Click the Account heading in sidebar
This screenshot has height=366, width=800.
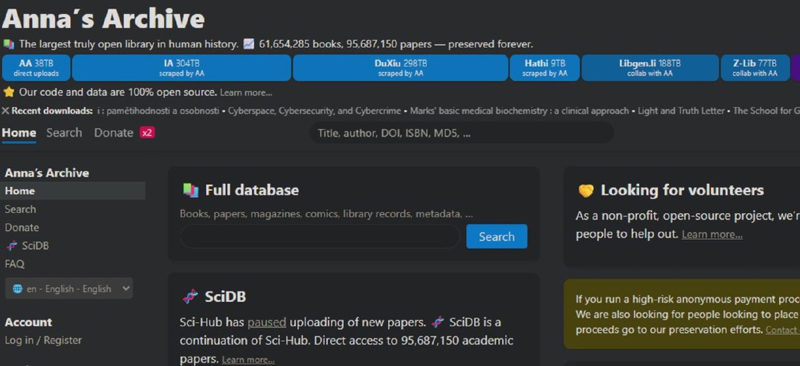[28, 322]
